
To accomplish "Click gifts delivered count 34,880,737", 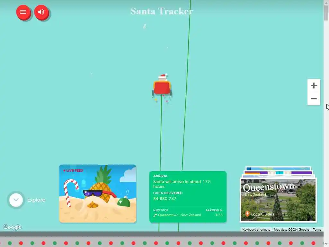I will point(165,198).
